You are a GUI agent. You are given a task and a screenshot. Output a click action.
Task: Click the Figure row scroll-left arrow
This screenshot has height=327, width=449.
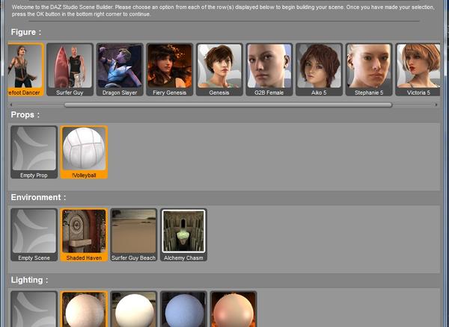pos(11,105)
